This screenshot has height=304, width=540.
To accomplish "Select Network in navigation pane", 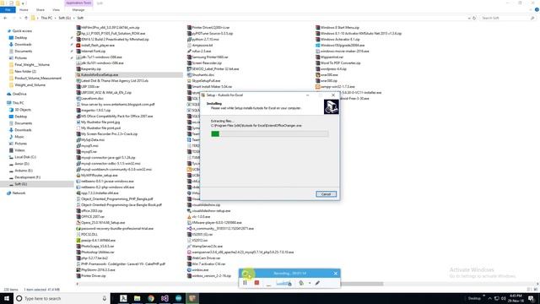I will 19,193.
